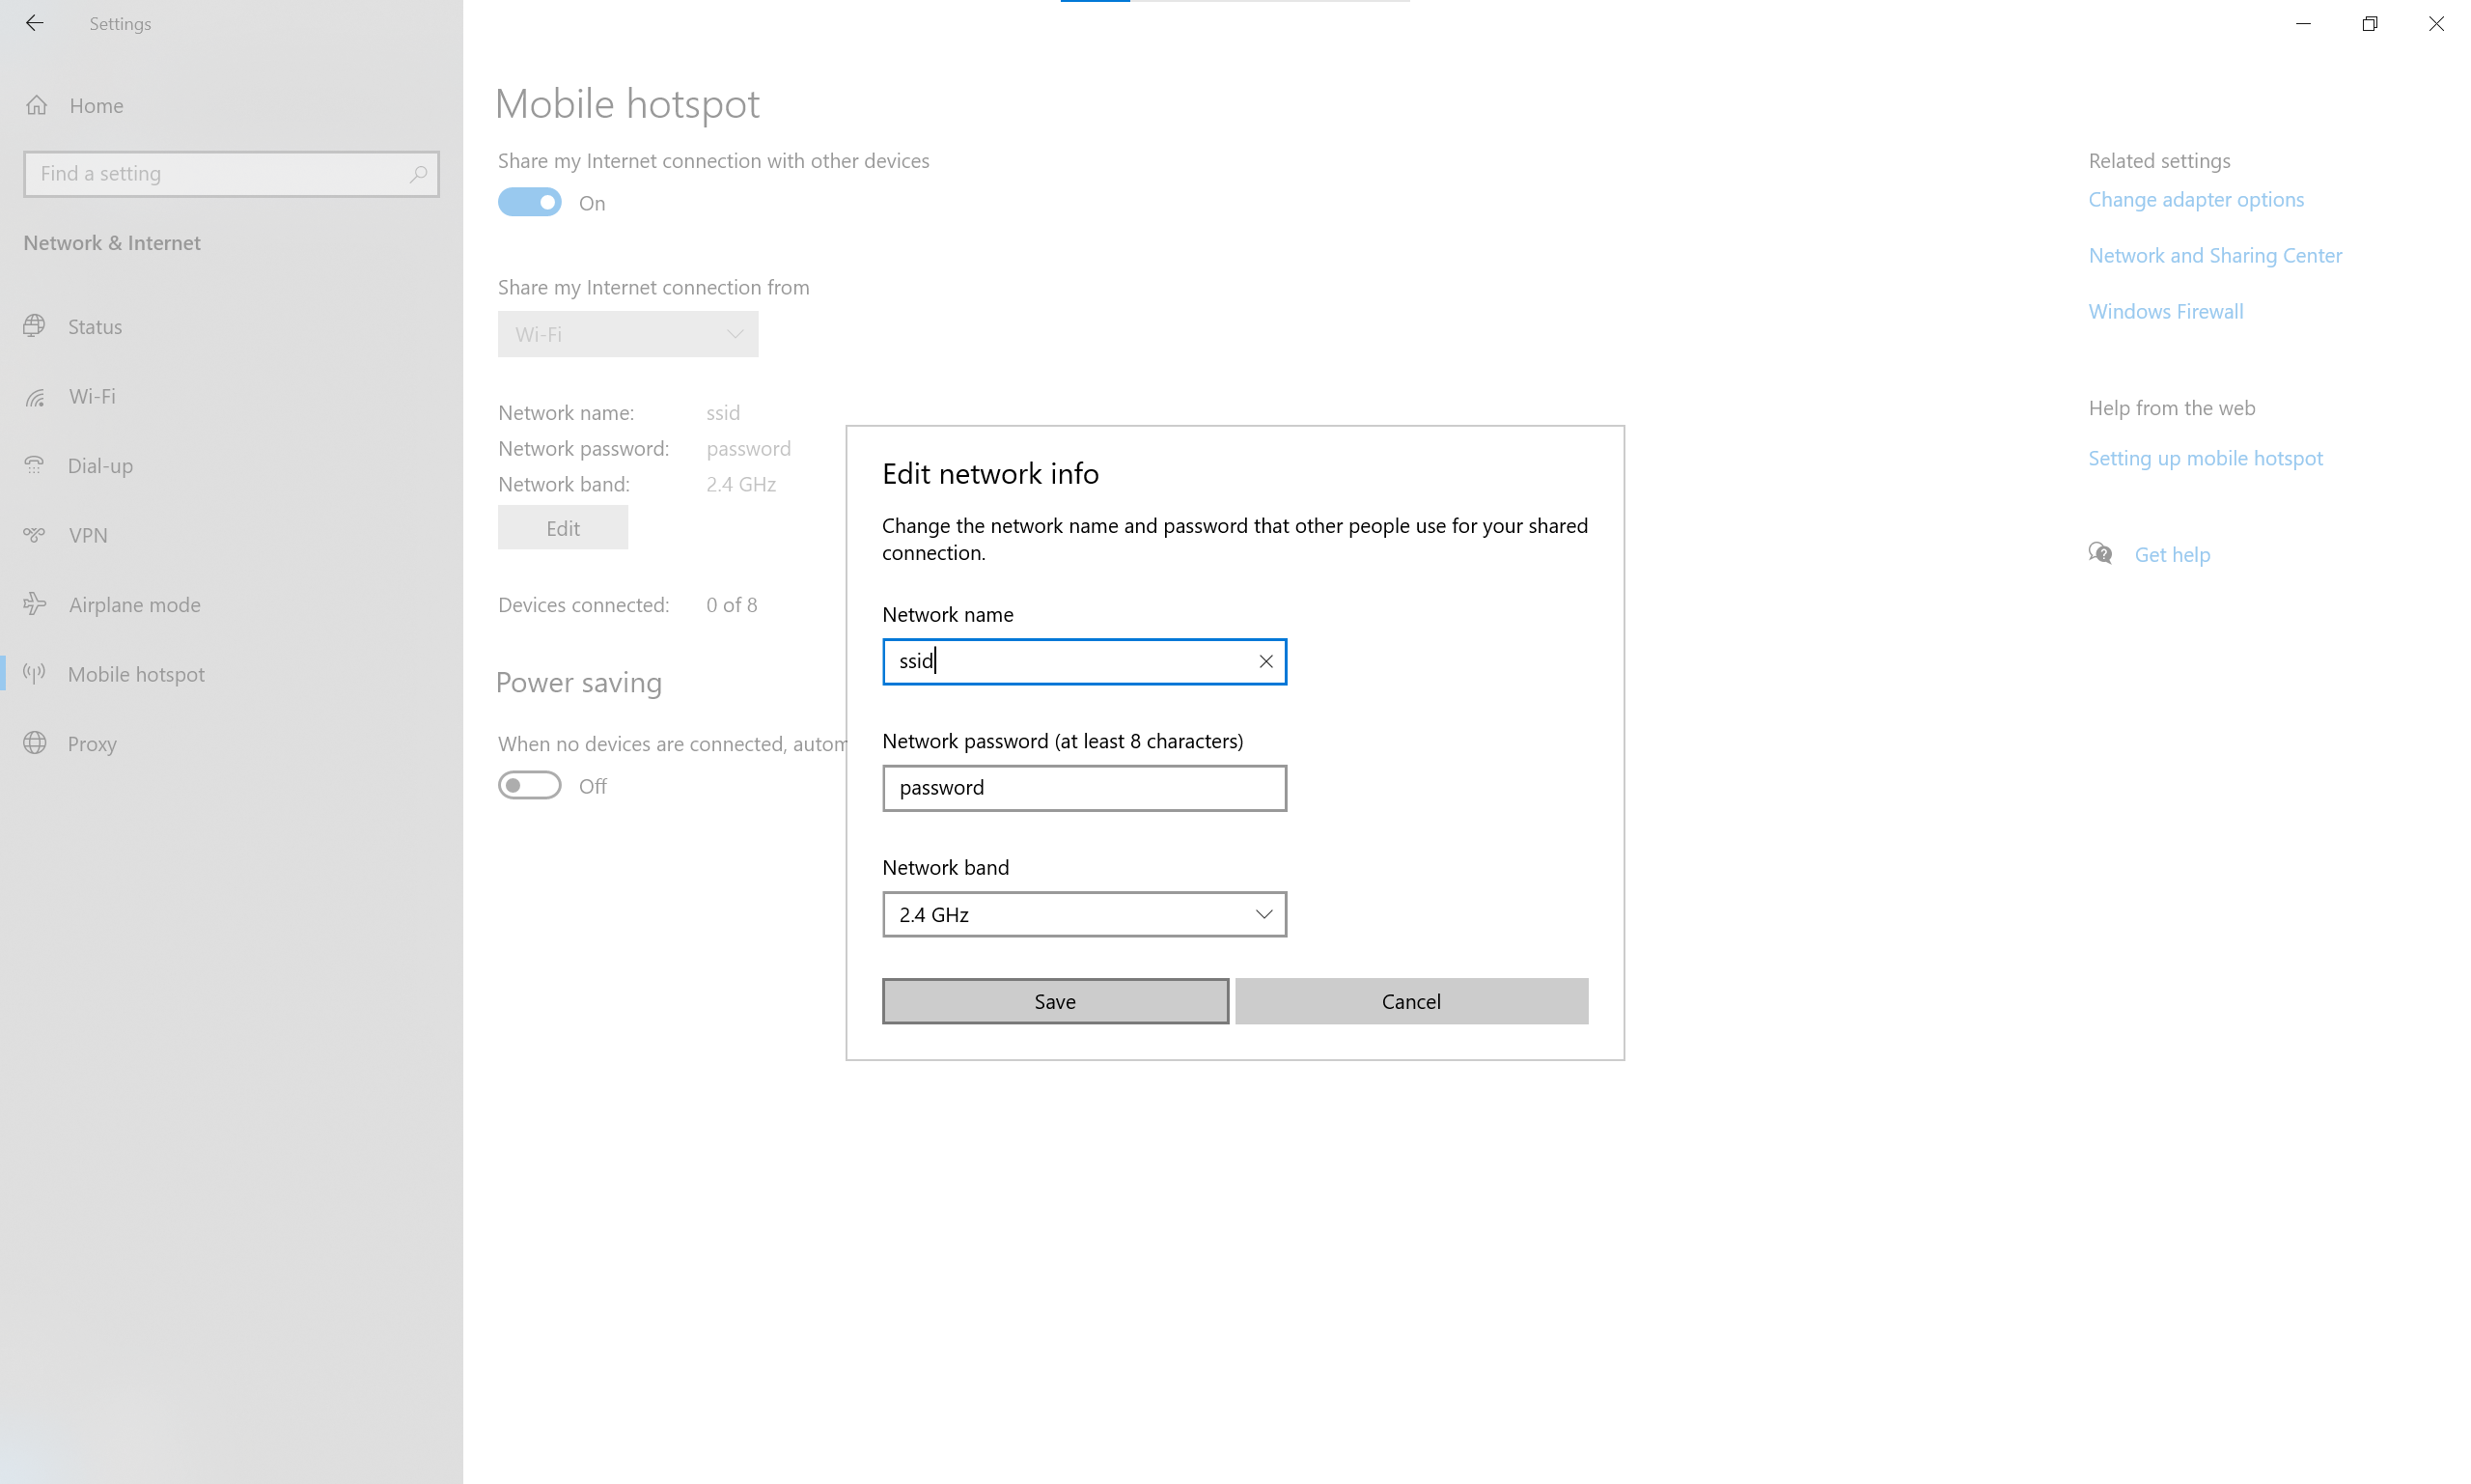Open the Status globe icon

coord(35,326)
